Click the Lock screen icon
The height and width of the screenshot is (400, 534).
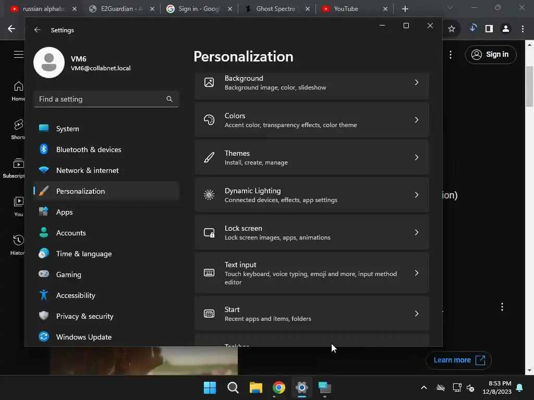click(209, 233)
